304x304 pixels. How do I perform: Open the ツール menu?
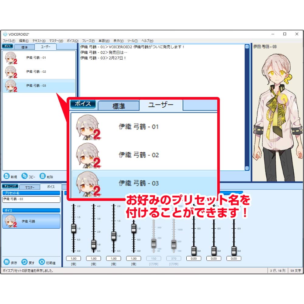click(x=132, y=40)
